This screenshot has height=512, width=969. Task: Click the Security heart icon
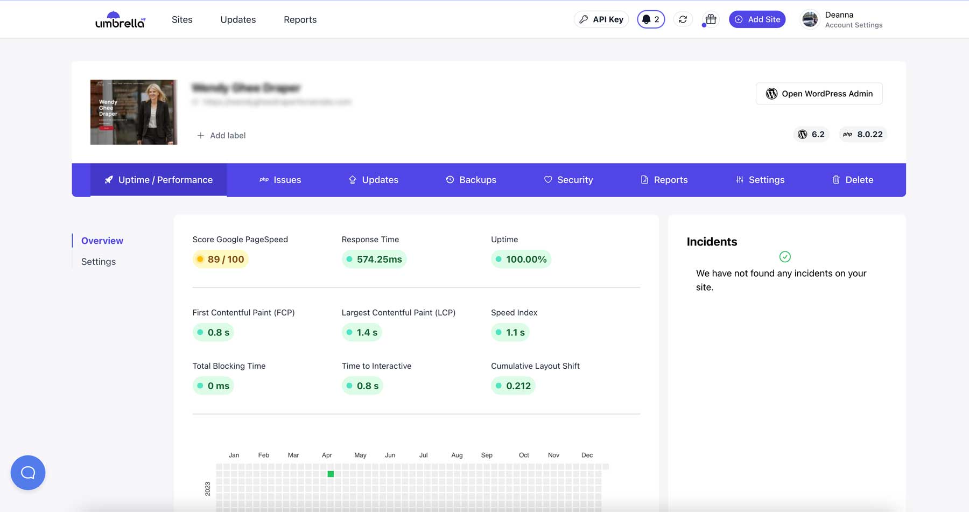pos(549,179)
